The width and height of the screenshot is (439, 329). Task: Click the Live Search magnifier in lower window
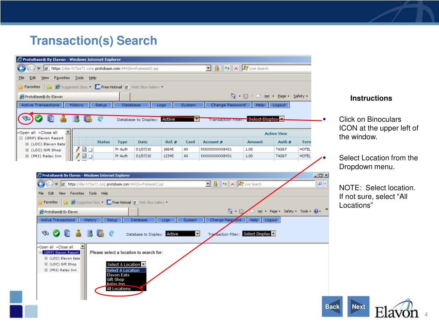[320, 184]
